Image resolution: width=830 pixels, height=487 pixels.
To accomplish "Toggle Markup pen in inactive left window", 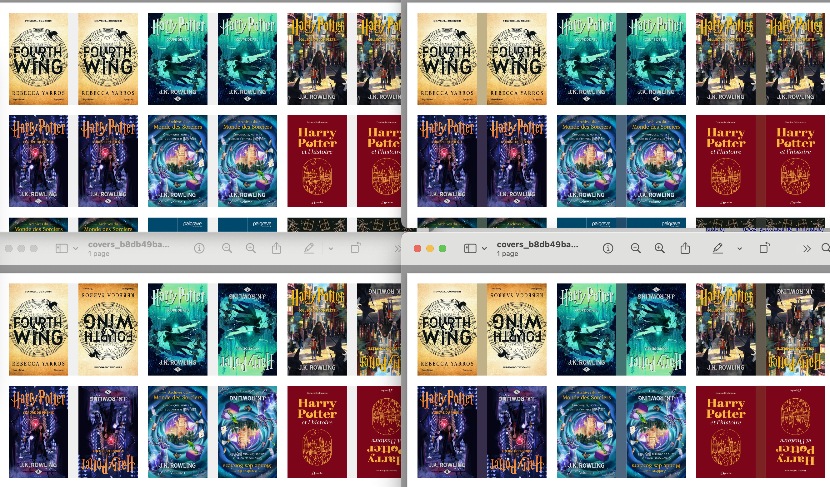I will tap(309, 248).
